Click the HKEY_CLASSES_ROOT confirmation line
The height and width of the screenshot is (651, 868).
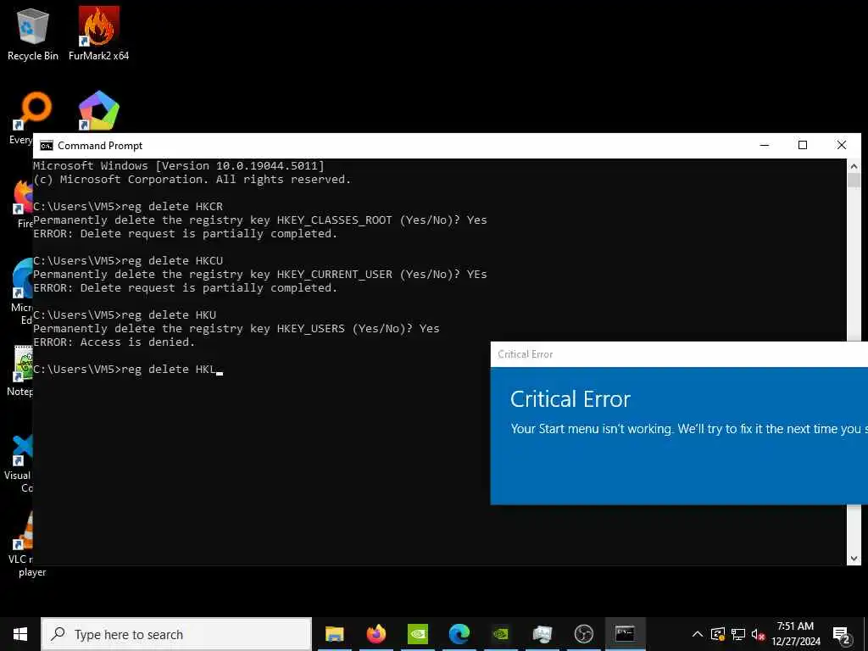click(260, 220)
